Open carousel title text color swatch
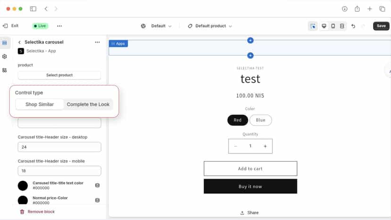This screenshot has width=391, height=220. point(23,186)
